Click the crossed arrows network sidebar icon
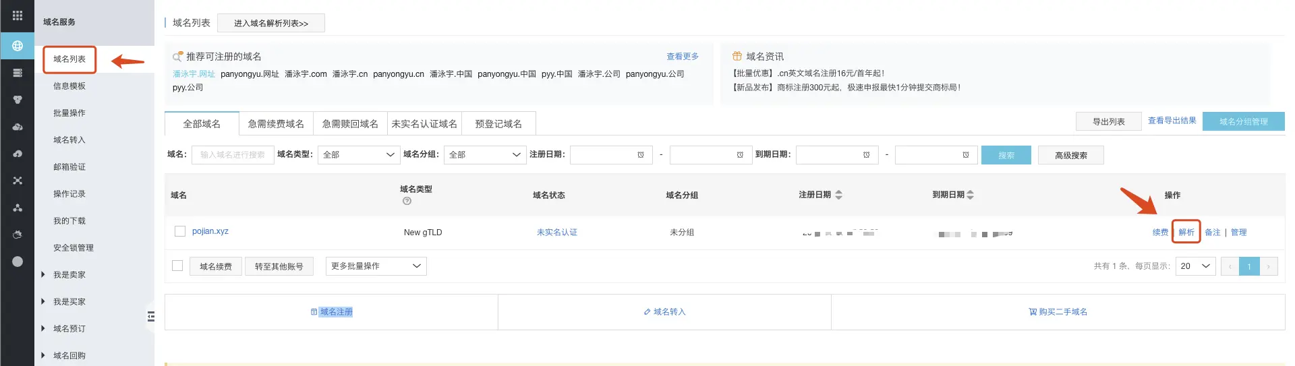 [18, 181]
